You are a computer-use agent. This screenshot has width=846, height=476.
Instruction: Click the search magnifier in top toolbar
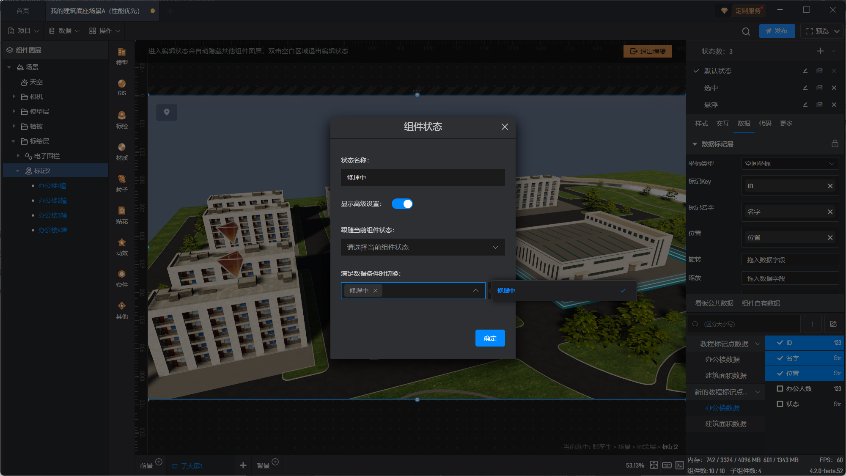(x=746, y=31)
